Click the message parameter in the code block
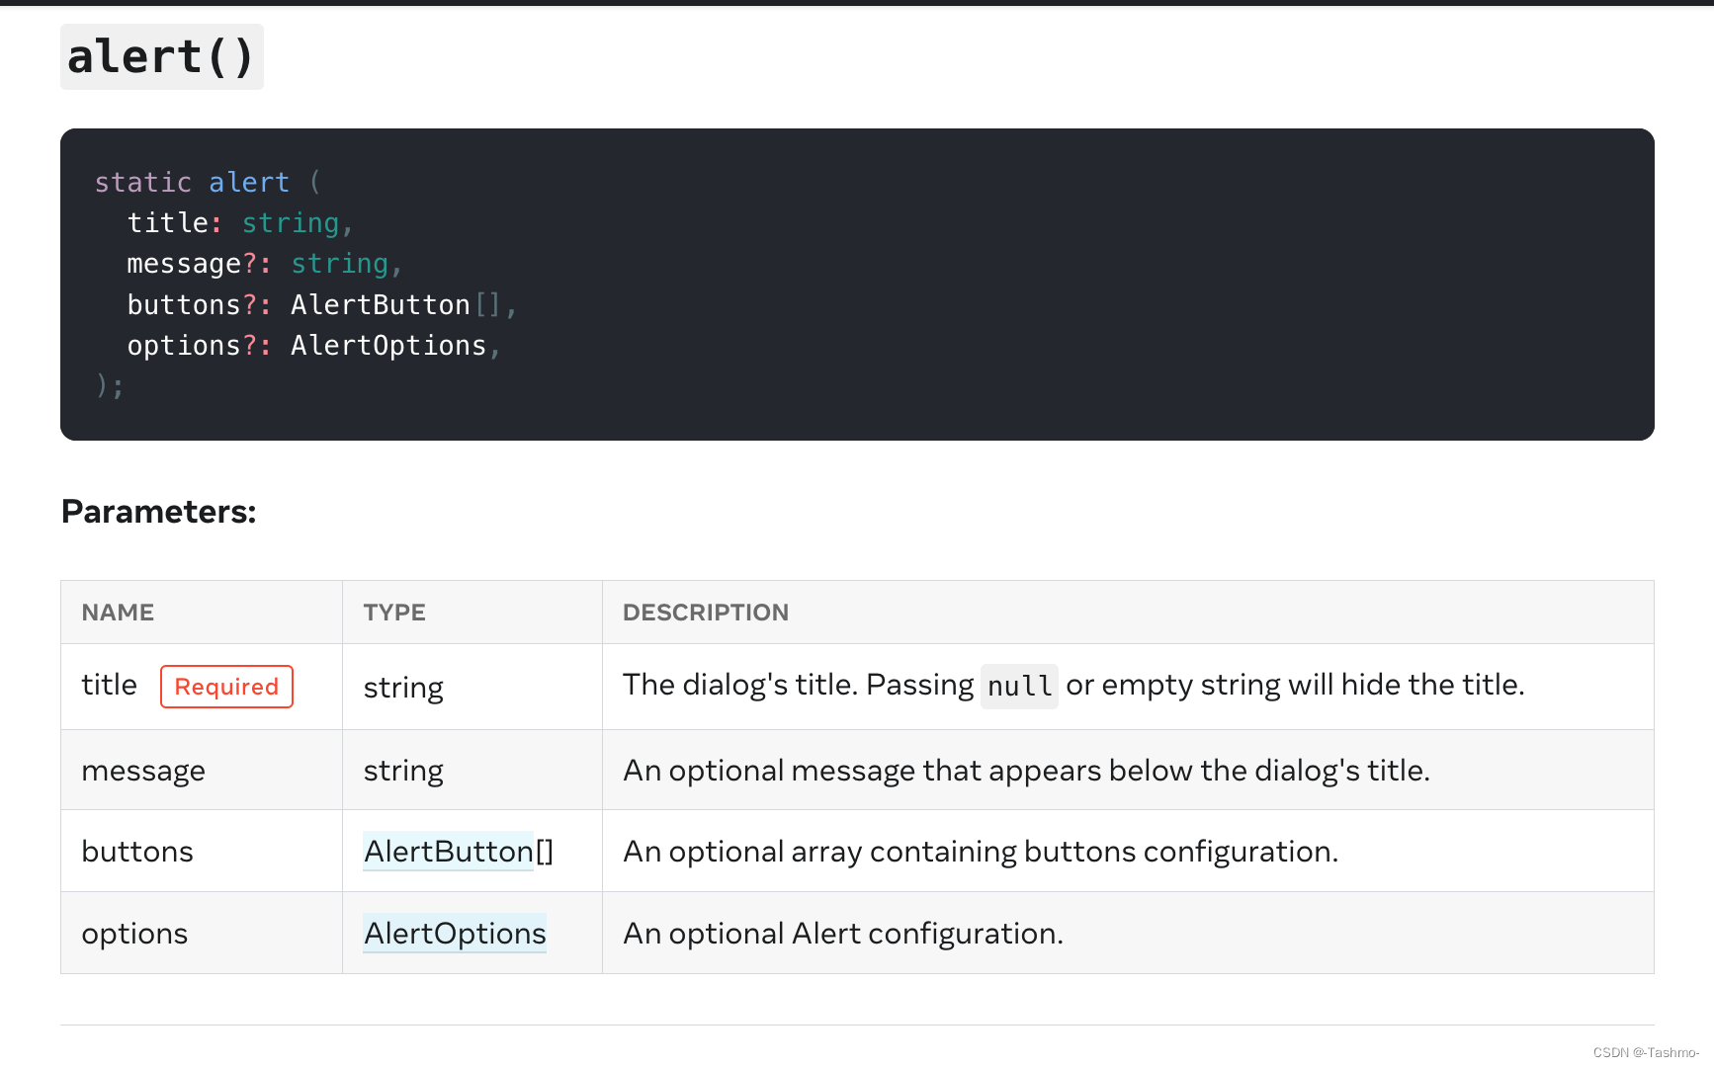 pos(184,263)
